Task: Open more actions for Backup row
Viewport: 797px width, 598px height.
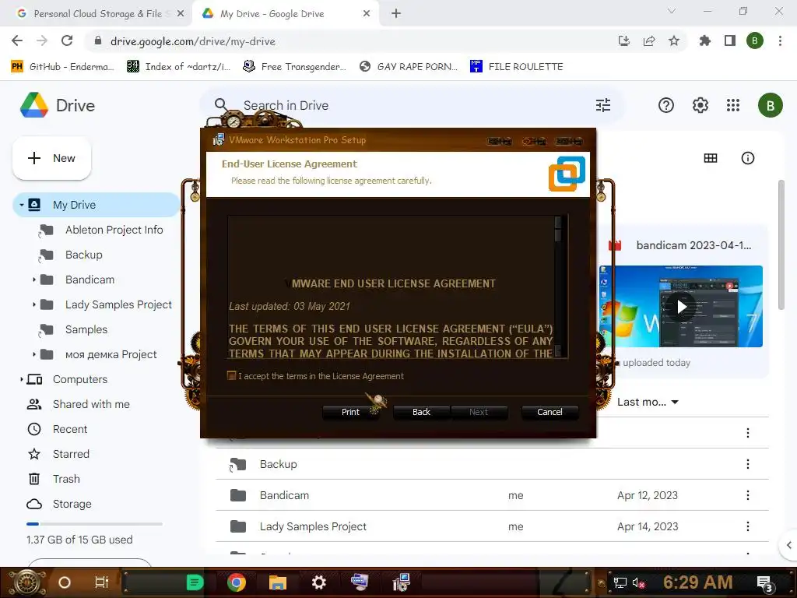Action: tap(747, 464)
